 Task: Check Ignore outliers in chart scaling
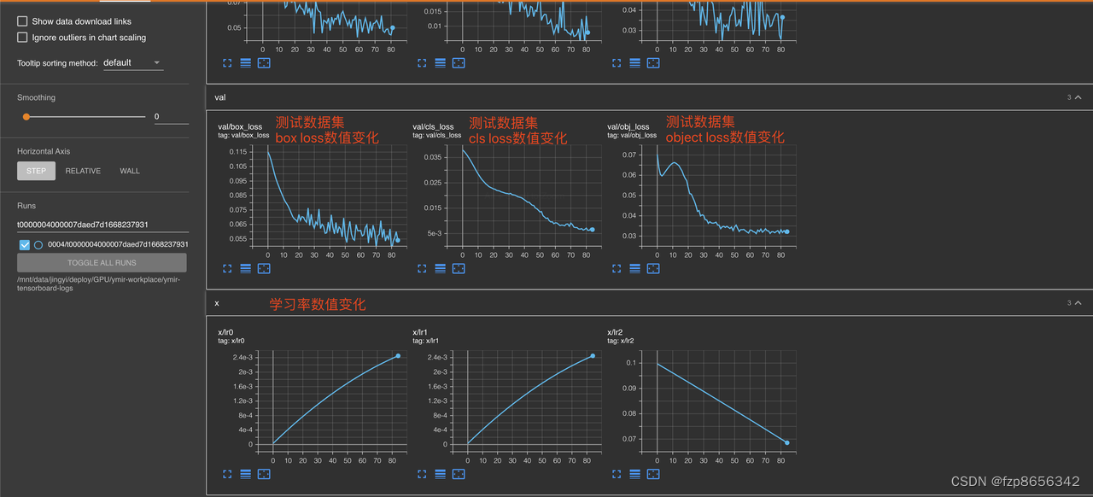tap(22, 38)
